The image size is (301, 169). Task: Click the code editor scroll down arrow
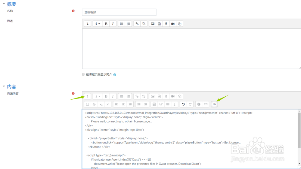pos(299,164)
